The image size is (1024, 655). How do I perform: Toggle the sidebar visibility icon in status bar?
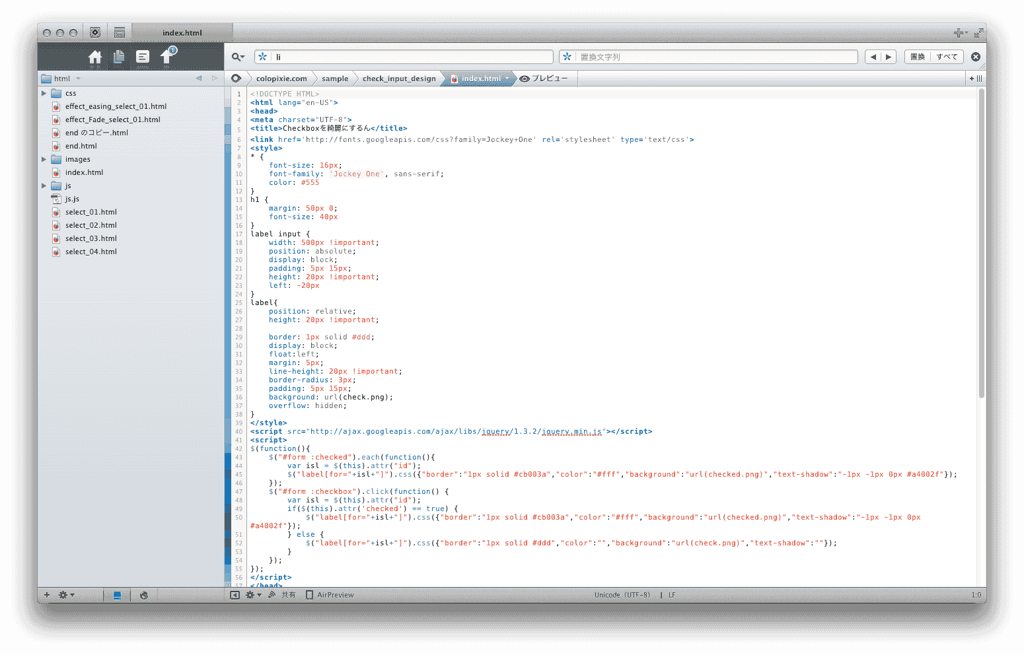point(235,595)
